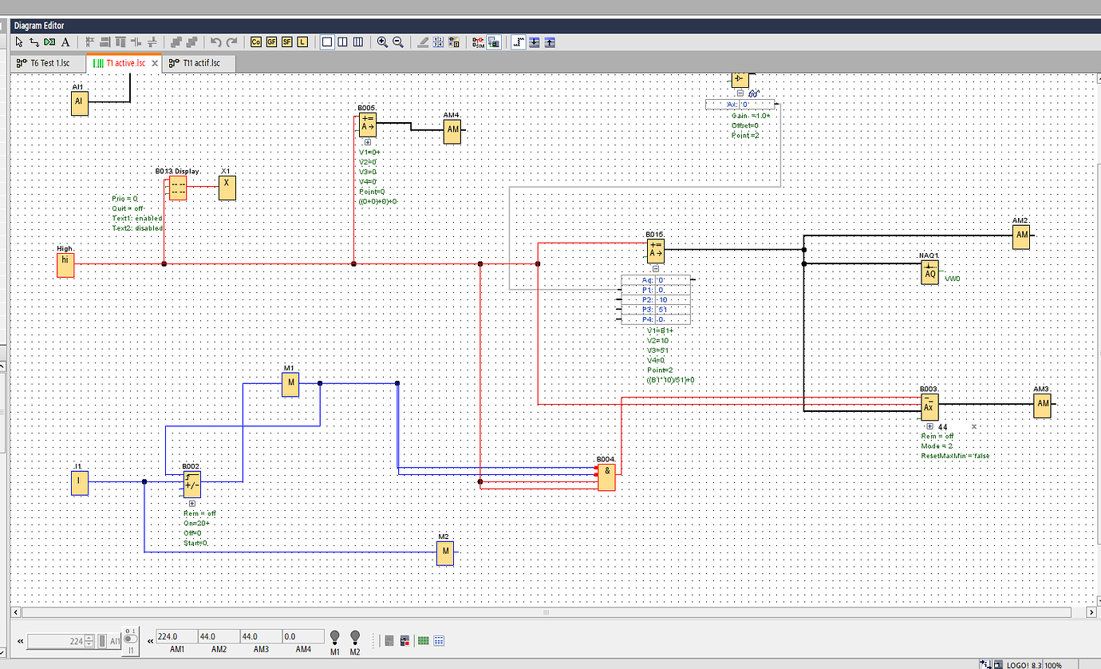
Task: Click the M1 output lamp indicator
Action: pyautogui.click(x=334, y=639)
